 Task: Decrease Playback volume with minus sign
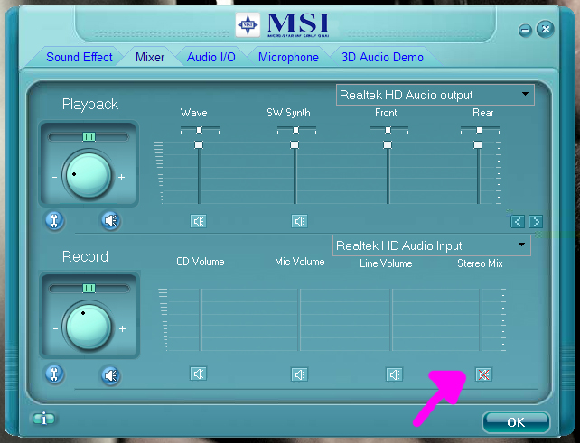coord(55,178)
